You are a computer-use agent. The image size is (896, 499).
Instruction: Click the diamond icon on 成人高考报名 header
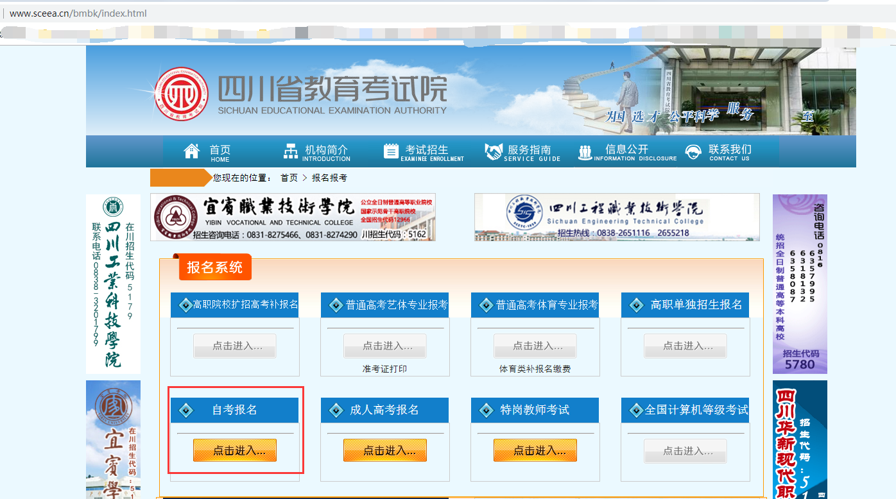336,409
